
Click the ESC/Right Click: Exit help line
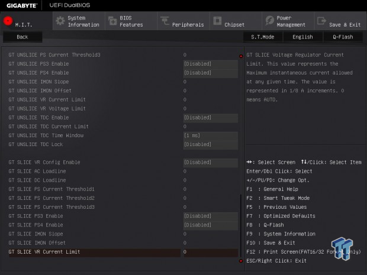pyautogui.click(x=276, y=261)
